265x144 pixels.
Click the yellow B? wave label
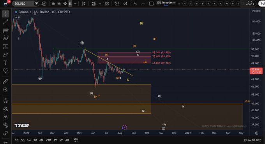click(x=141, y=23)
